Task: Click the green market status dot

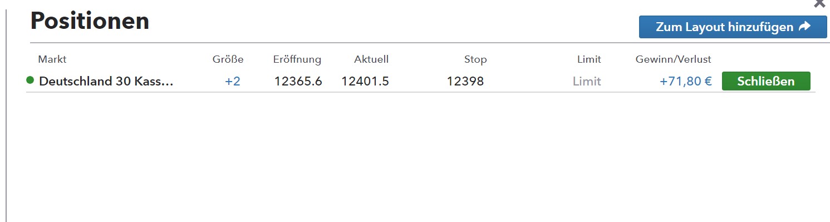Action: [x=30, y=81]
